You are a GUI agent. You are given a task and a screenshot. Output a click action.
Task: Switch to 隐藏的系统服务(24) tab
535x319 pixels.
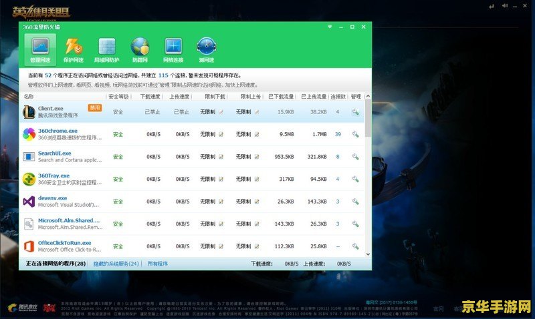click(x=116, y=264)
